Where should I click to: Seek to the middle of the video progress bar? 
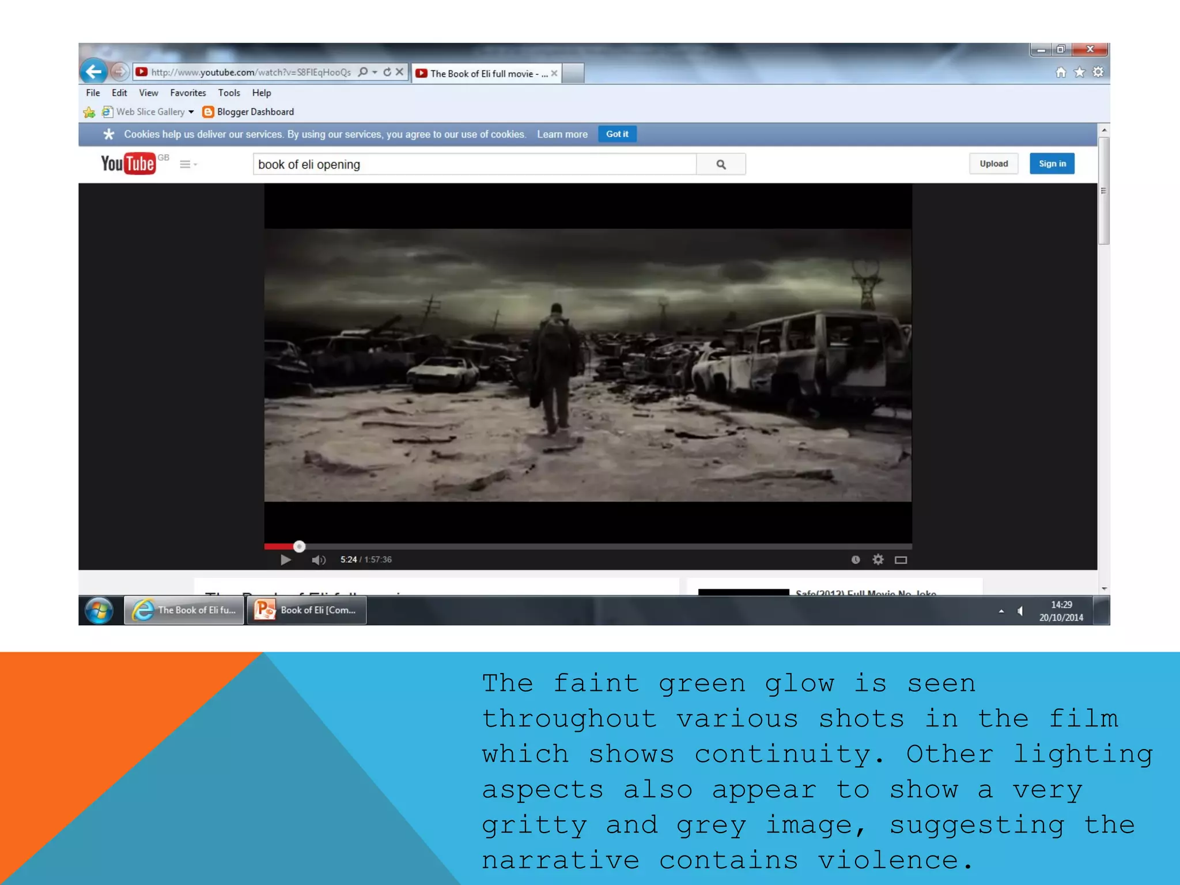click(x=588, y=546)
